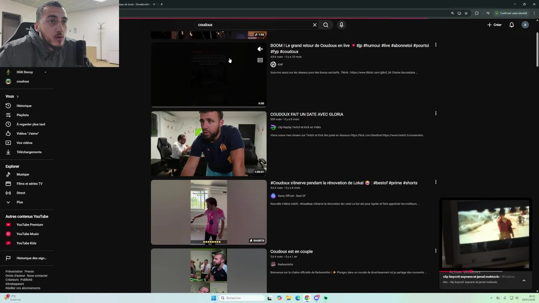Close the DonationAlerts browser tab
Viewport: 539px width, 303px height.
coord(154,4)
